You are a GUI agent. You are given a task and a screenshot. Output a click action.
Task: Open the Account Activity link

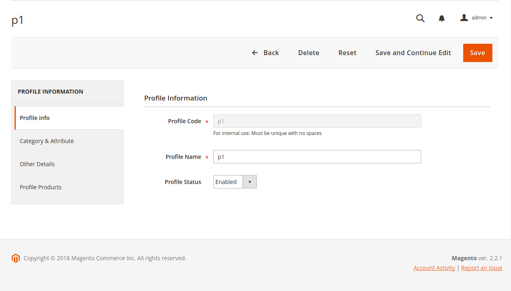pos(434,268)
